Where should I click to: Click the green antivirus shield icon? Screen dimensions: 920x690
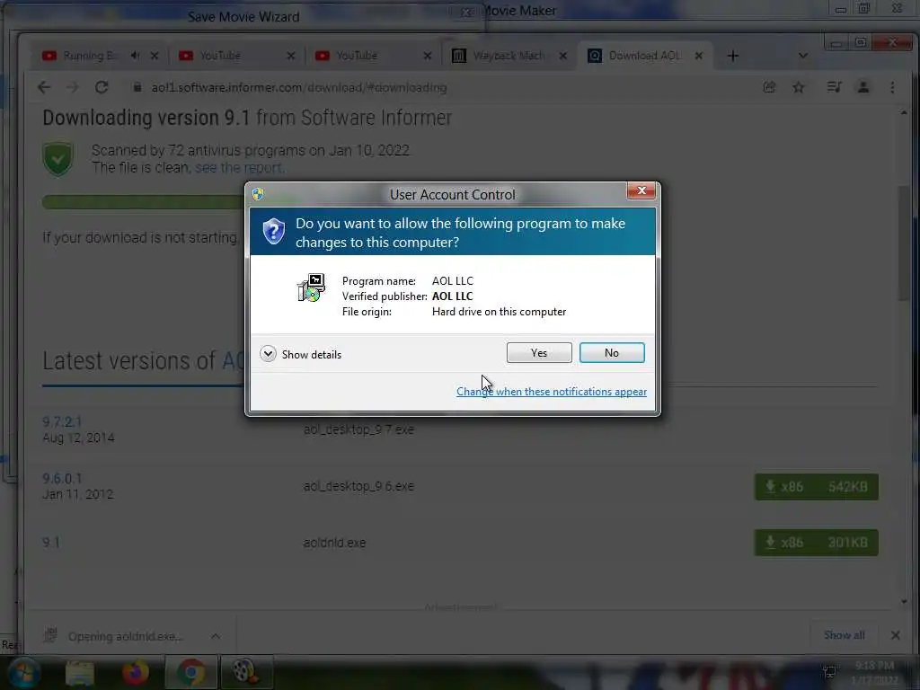[x=58, y=158]
